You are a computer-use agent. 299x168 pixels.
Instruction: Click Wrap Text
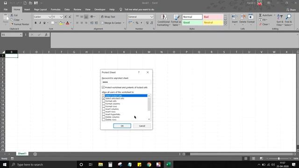click(x=108, y=17)
